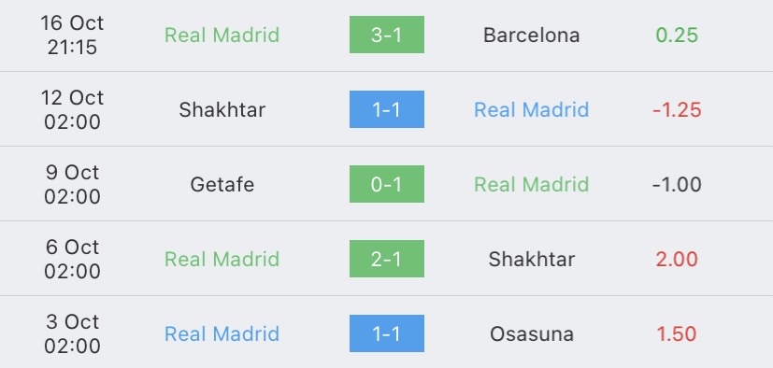Click the 2-1 Real Madrid vs Shakhtar score

(x=387, y=259)
